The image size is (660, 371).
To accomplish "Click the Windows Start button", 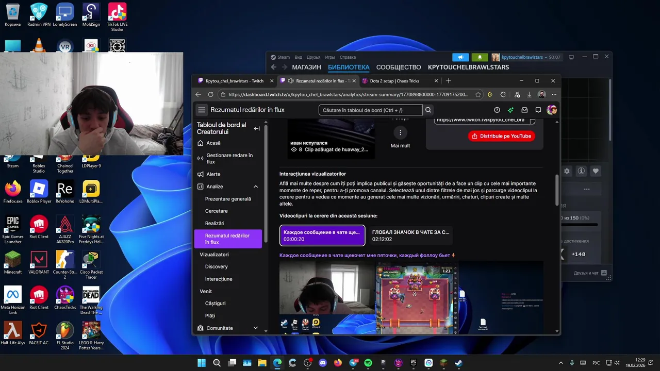I will 202,363.
